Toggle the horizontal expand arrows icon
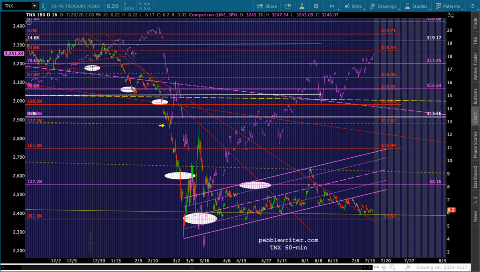Viewport: 480px width, 272px height. click(x=376, y=267)
